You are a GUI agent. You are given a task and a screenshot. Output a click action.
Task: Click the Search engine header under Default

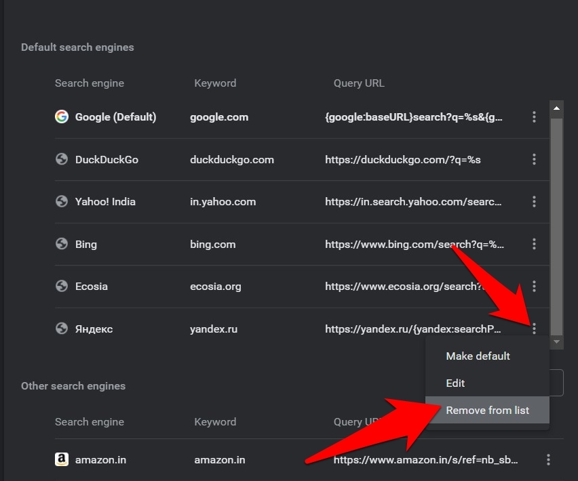point(89,83)
